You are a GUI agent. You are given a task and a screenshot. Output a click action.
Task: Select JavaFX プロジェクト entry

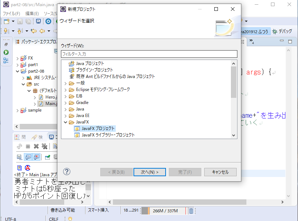(95, 129)
